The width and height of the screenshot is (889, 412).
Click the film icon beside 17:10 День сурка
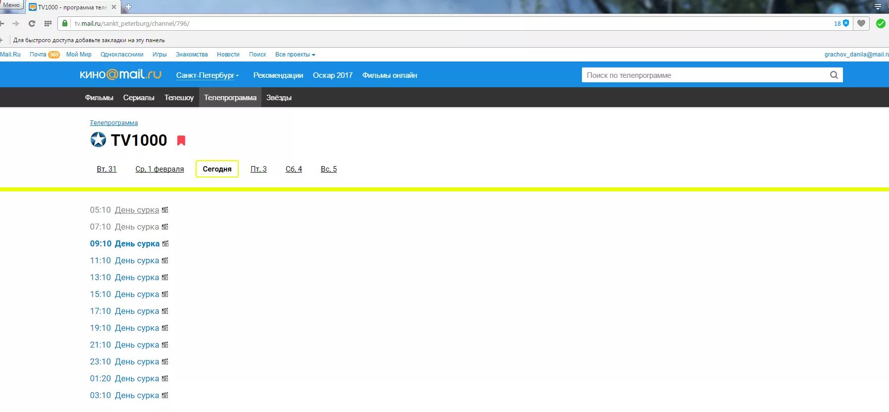tap(165, 311)
